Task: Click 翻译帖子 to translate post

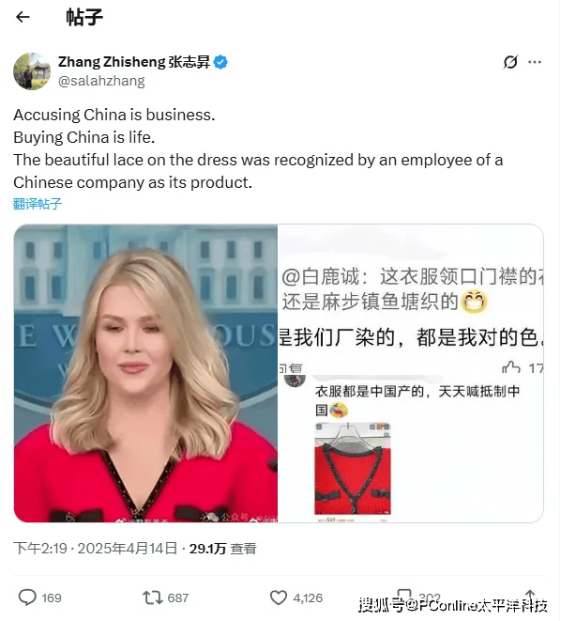Action: (x=38, y=204)
